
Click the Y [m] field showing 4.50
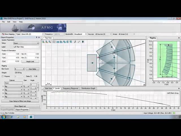(13, 58)
